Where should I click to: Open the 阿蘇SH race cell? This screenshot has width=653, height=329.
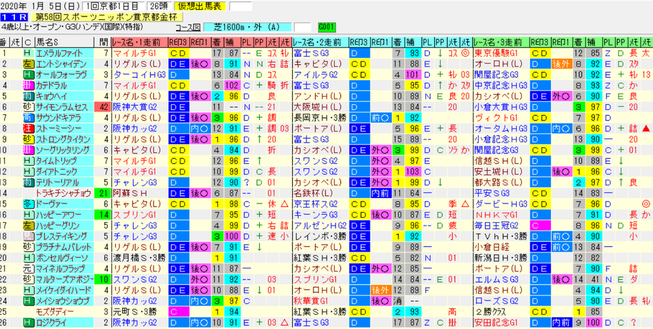(x=139, y=193)
